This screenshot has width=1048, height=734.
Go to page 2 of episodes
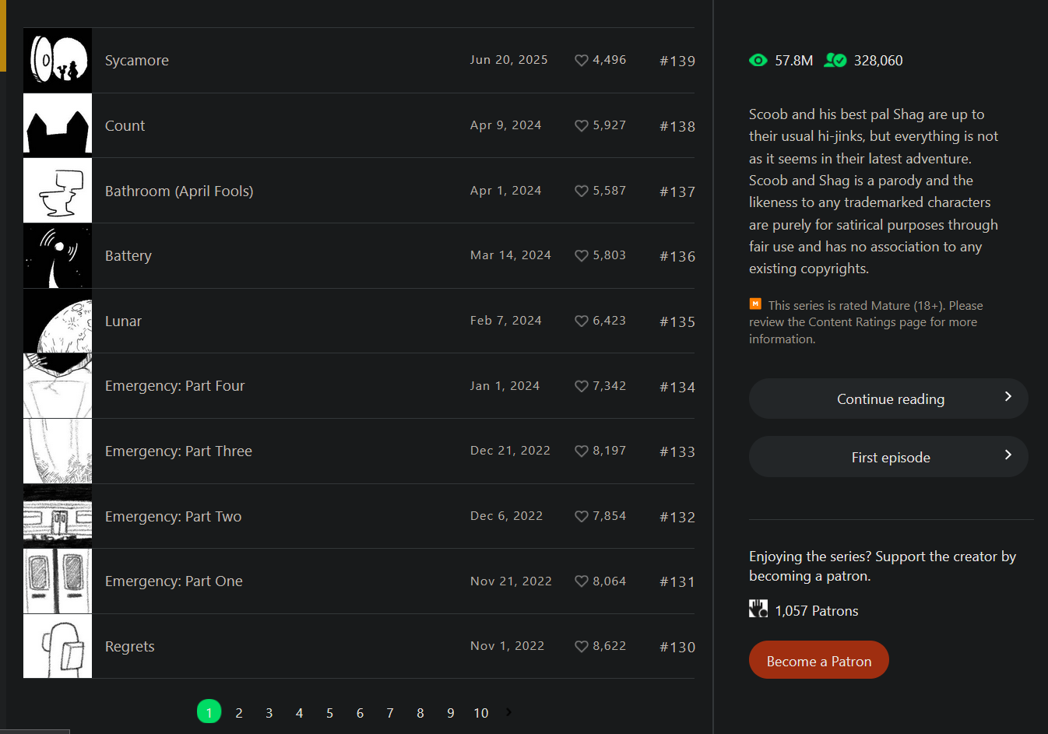click(239, 713)
